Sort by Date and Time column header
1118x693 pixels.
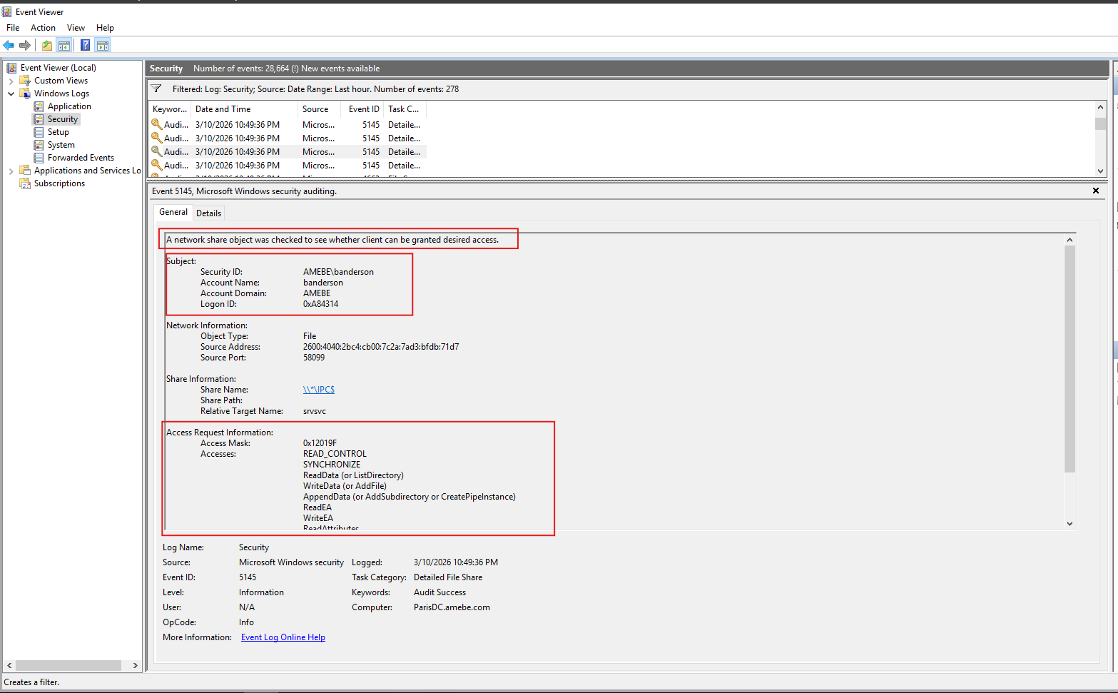click(244, 109)
